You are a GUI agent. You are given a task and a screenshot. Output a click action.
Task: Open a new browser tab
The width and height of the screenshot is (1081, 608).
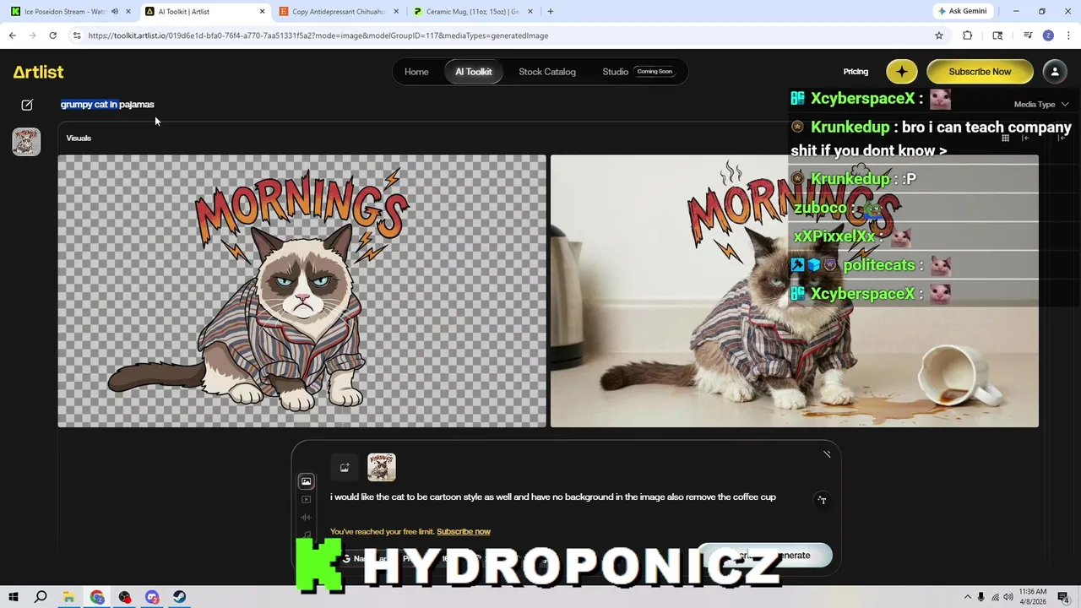(550, 12)
